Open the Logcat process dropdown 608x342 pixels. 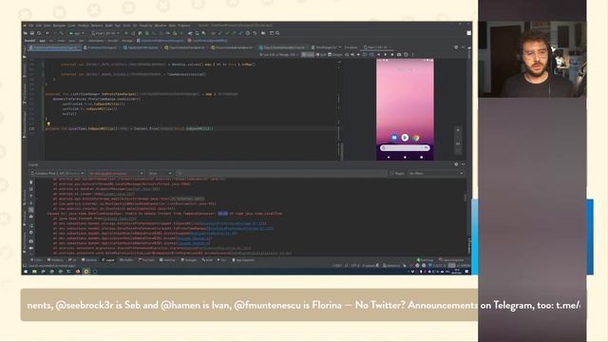(x=116, y=173)
